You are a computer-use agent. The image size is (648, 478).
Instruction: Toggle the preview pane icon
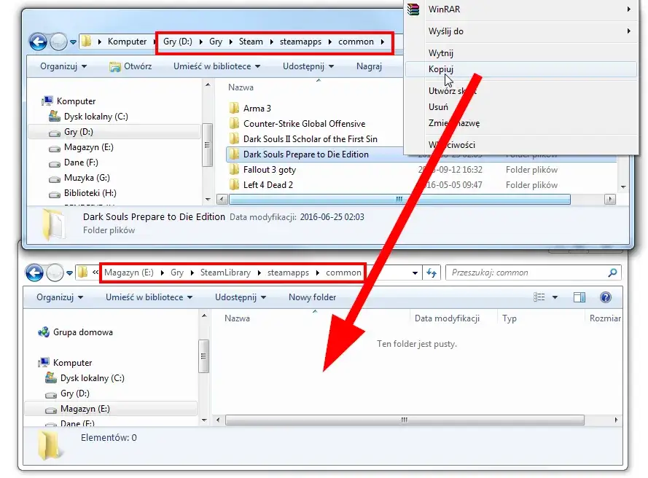point(579,297)
